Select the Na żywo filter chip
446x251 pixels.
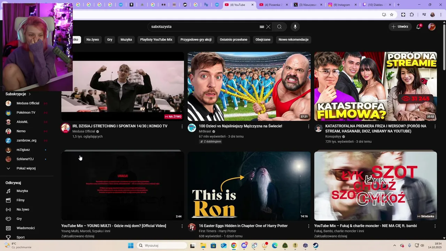pyautogui.click(x=93, y=40)
